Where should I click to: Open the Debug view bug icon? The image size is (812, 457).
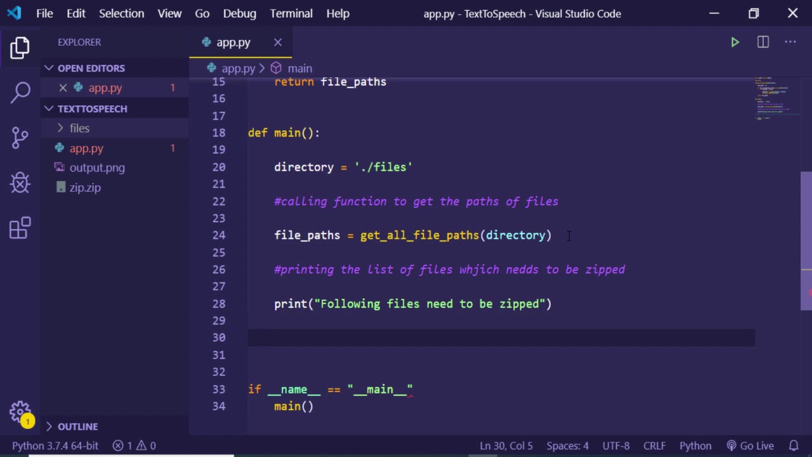[x=20, y=183]
